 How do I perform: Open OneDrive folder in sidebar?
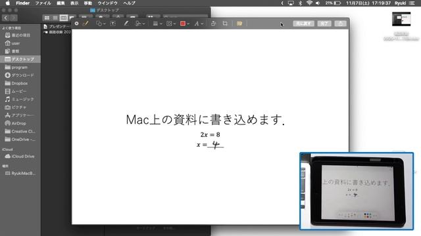(x=20, y=140)
